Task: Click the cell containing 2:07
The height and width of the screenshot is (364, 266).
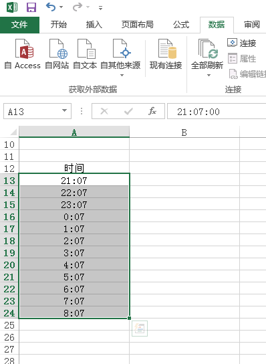Action: (x=74, y=240)
